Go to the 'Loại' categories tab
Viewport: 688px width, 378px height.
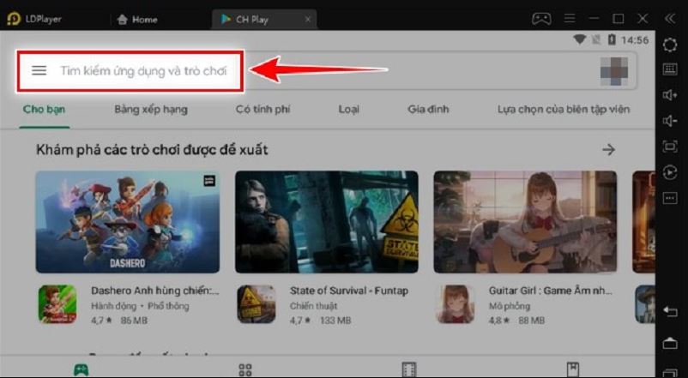pyautogui.click(x=348, y=110)
